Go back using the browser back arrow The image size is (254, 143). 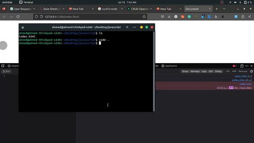pos(4,17)
